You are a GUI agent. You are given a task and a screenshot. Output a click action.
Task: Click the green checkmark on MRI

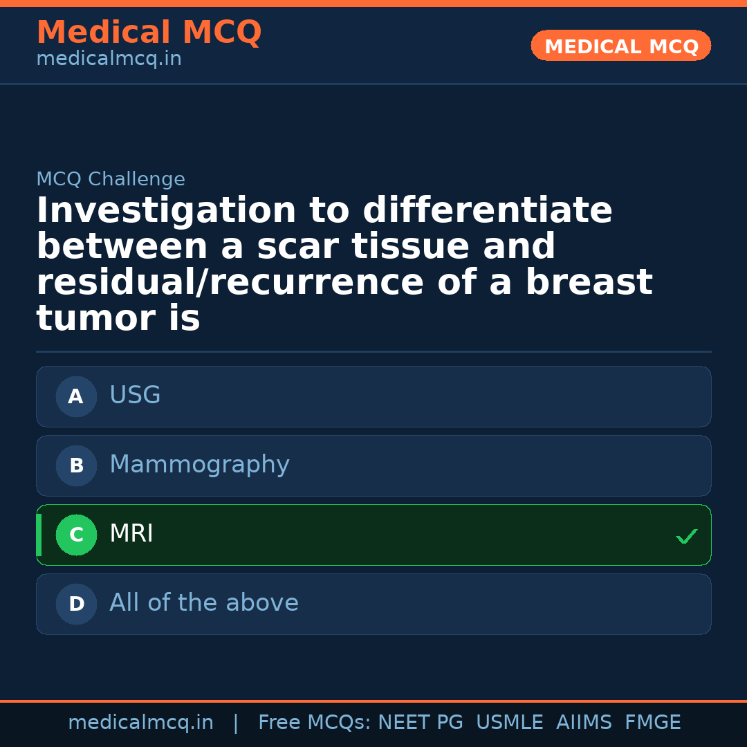[x=686, y=536]
